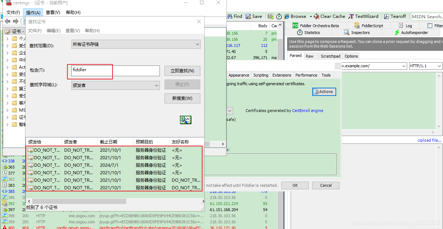The image size is (443, 229).
Task: Sort results by 友好名称 column header
Action: (187, 142)
